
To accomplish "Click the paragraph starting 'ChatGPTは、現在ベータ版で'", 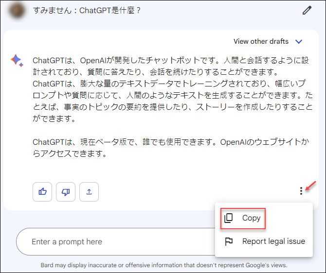I will tap(171, 148).
